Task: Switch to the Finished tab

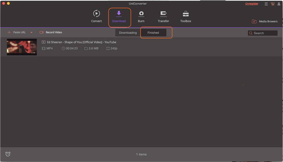Action: [x=153, y=33]
